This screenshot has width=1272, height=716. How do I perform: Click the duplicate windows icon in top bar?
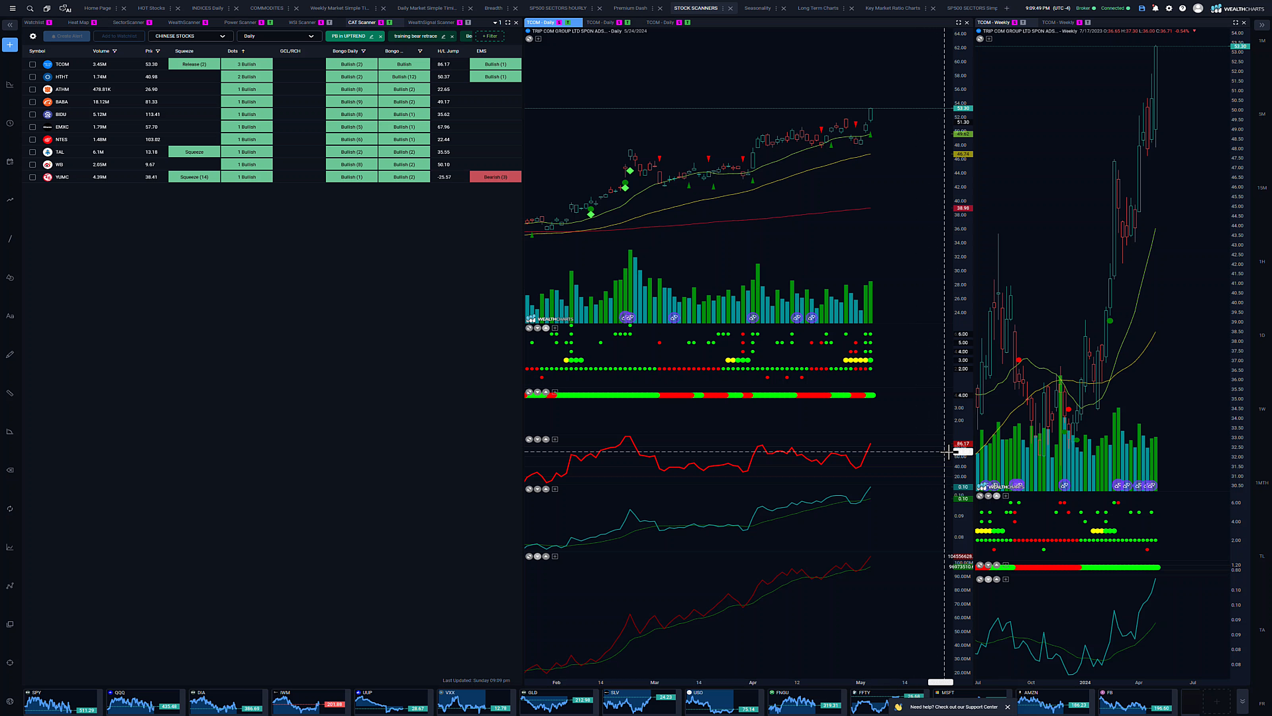point(47,9)
